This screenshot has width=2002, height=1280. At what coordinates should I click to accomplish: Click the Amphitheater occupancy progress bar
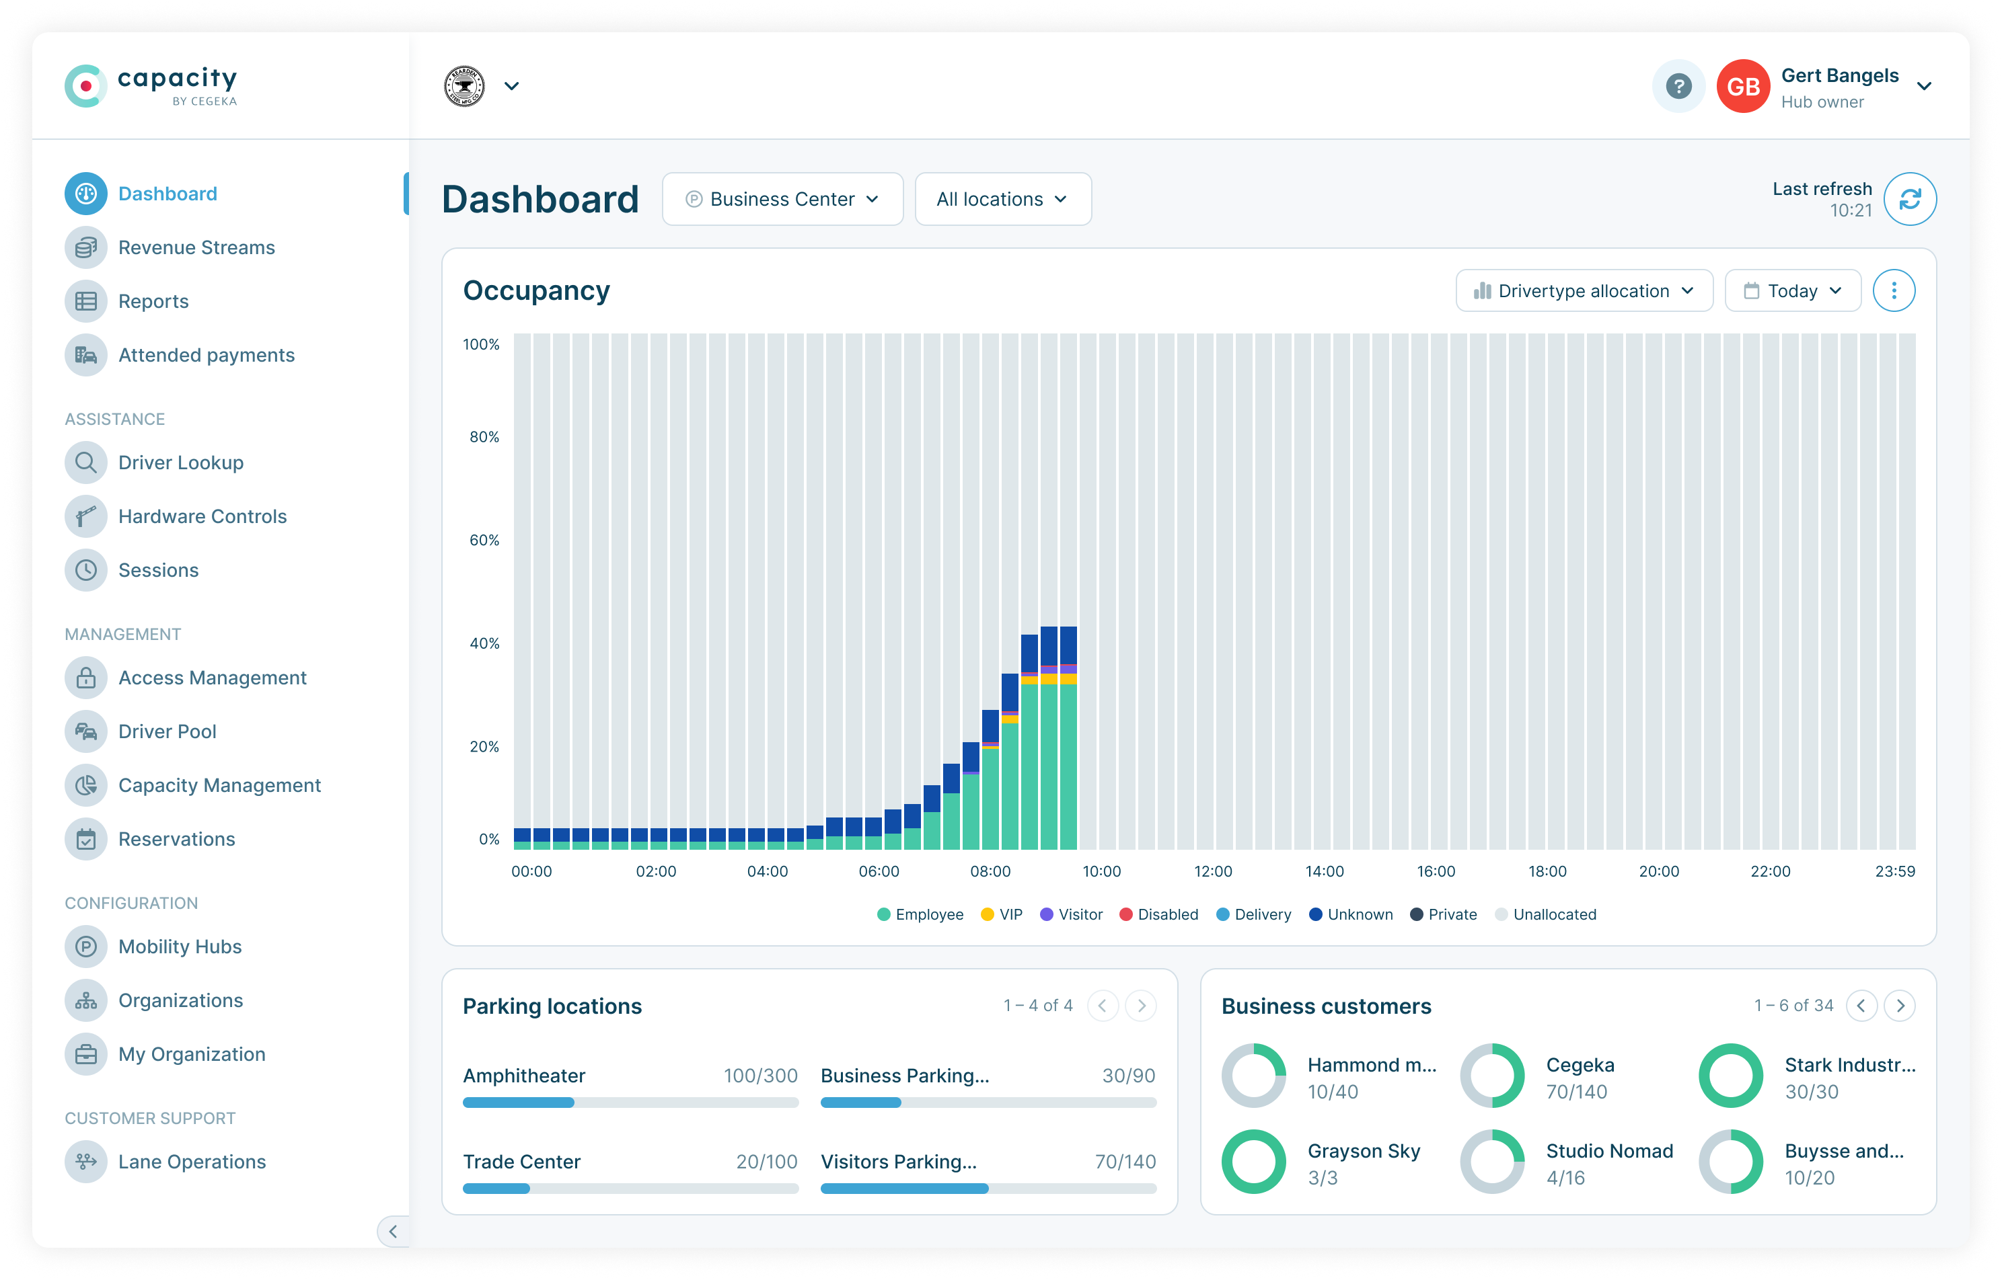630,1102
